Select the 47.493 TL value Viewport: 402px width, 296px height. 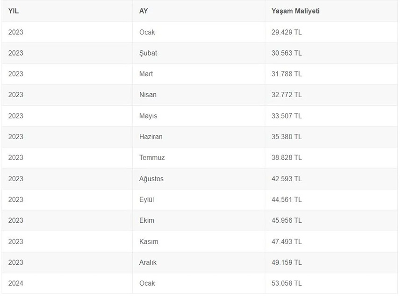point(287,241)
